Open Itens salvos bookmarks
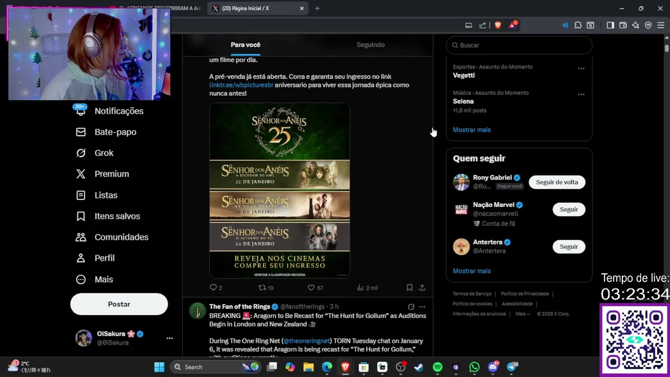Image resolution: width=670 pixels, height=377 pixels. click(x=108, y=216)
